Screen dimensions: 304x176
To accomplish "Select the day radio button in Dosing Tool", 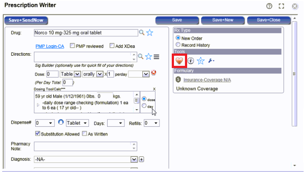I will (144, 106).
